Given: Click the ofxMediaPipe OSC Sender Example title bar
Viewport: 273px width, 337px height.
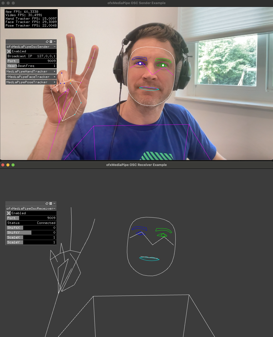Looking at the screenshot, I should click(136, 3).
